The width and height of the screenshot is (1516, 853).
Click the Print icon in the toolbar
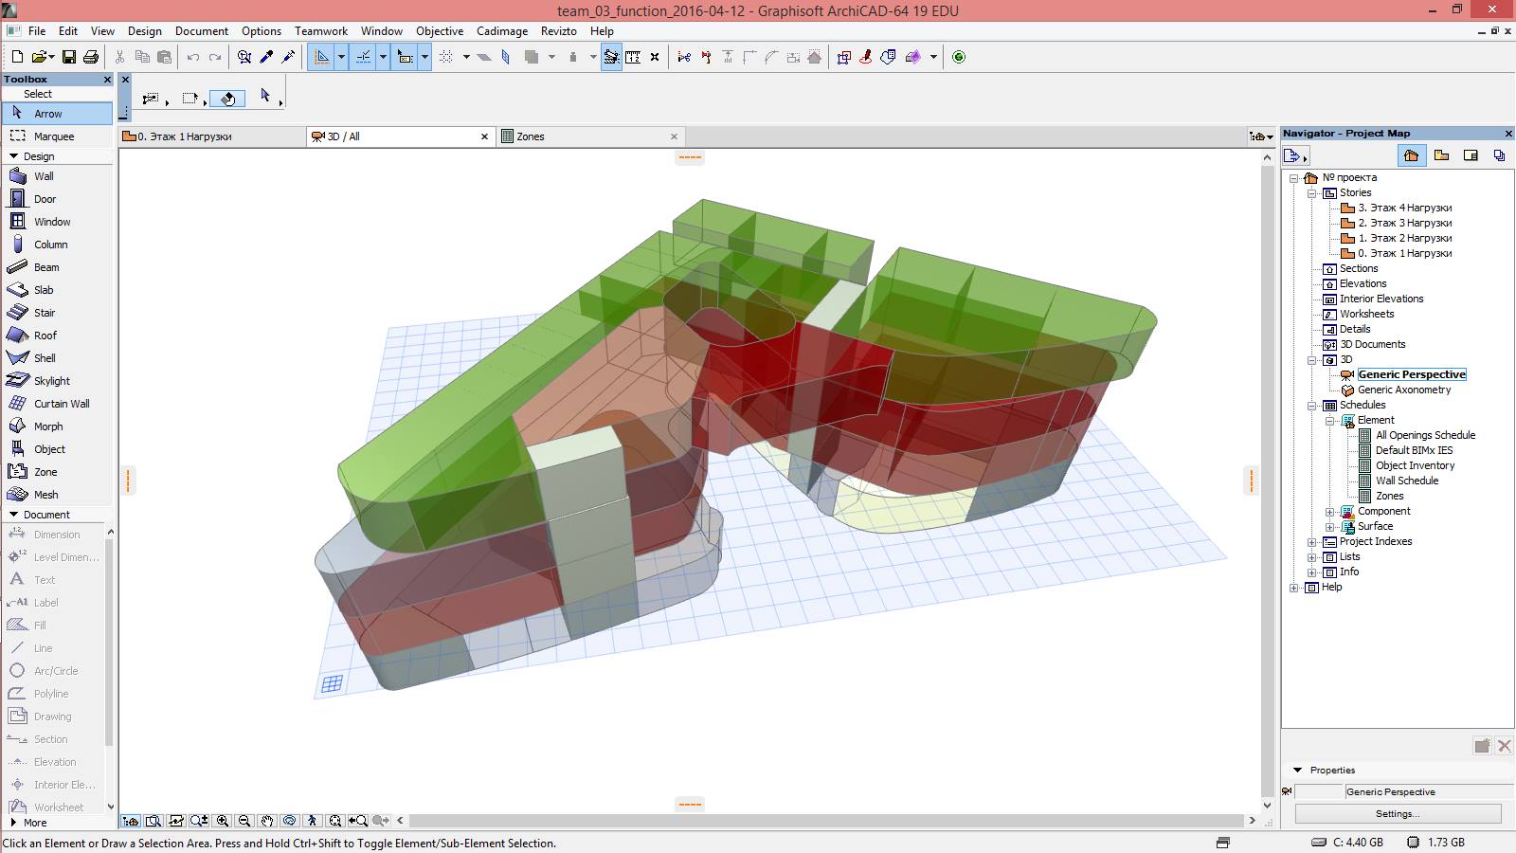[x=91, y=57]
